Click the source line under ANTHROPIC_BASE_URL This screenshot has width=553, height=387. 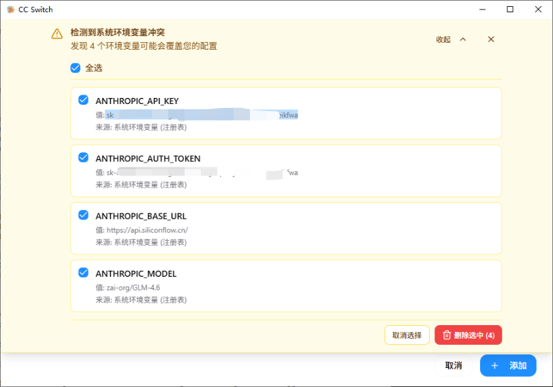pyautogui.click(x=141, y=242)
